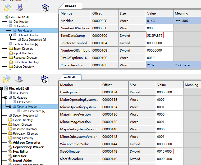Open Debug Directory folder in lower tree
This screenshot has height=165, width=201.
click(x=23, y=138)
